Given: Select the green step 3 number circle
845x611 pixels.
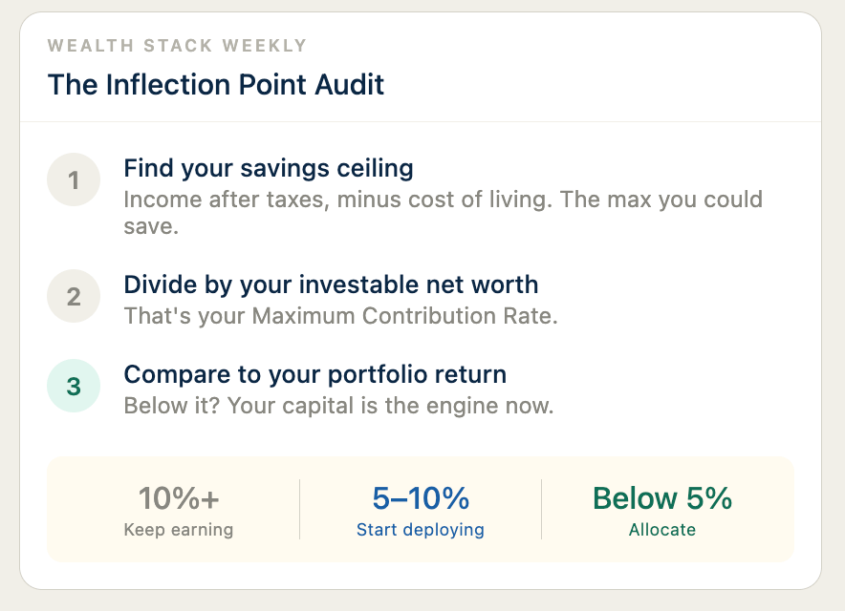Looking at the screenshot, I should tap(74, 387).
